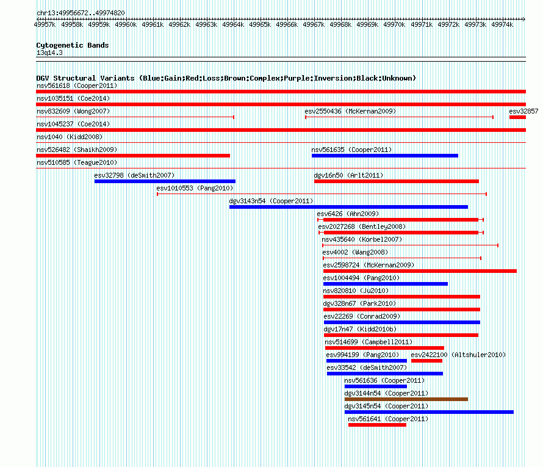The width and height of the screenshot is (543, 467).
Task: Click the esv2422100 (Altshuler2010) label
Action: tap(458, 355)
